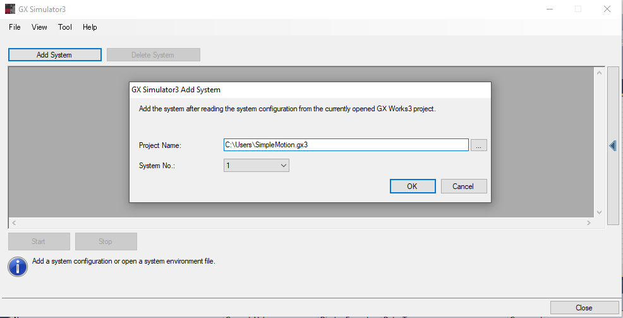The image size is (623, 318).
Task: Click the Delete System button
Action: click(x=153, y=55)
